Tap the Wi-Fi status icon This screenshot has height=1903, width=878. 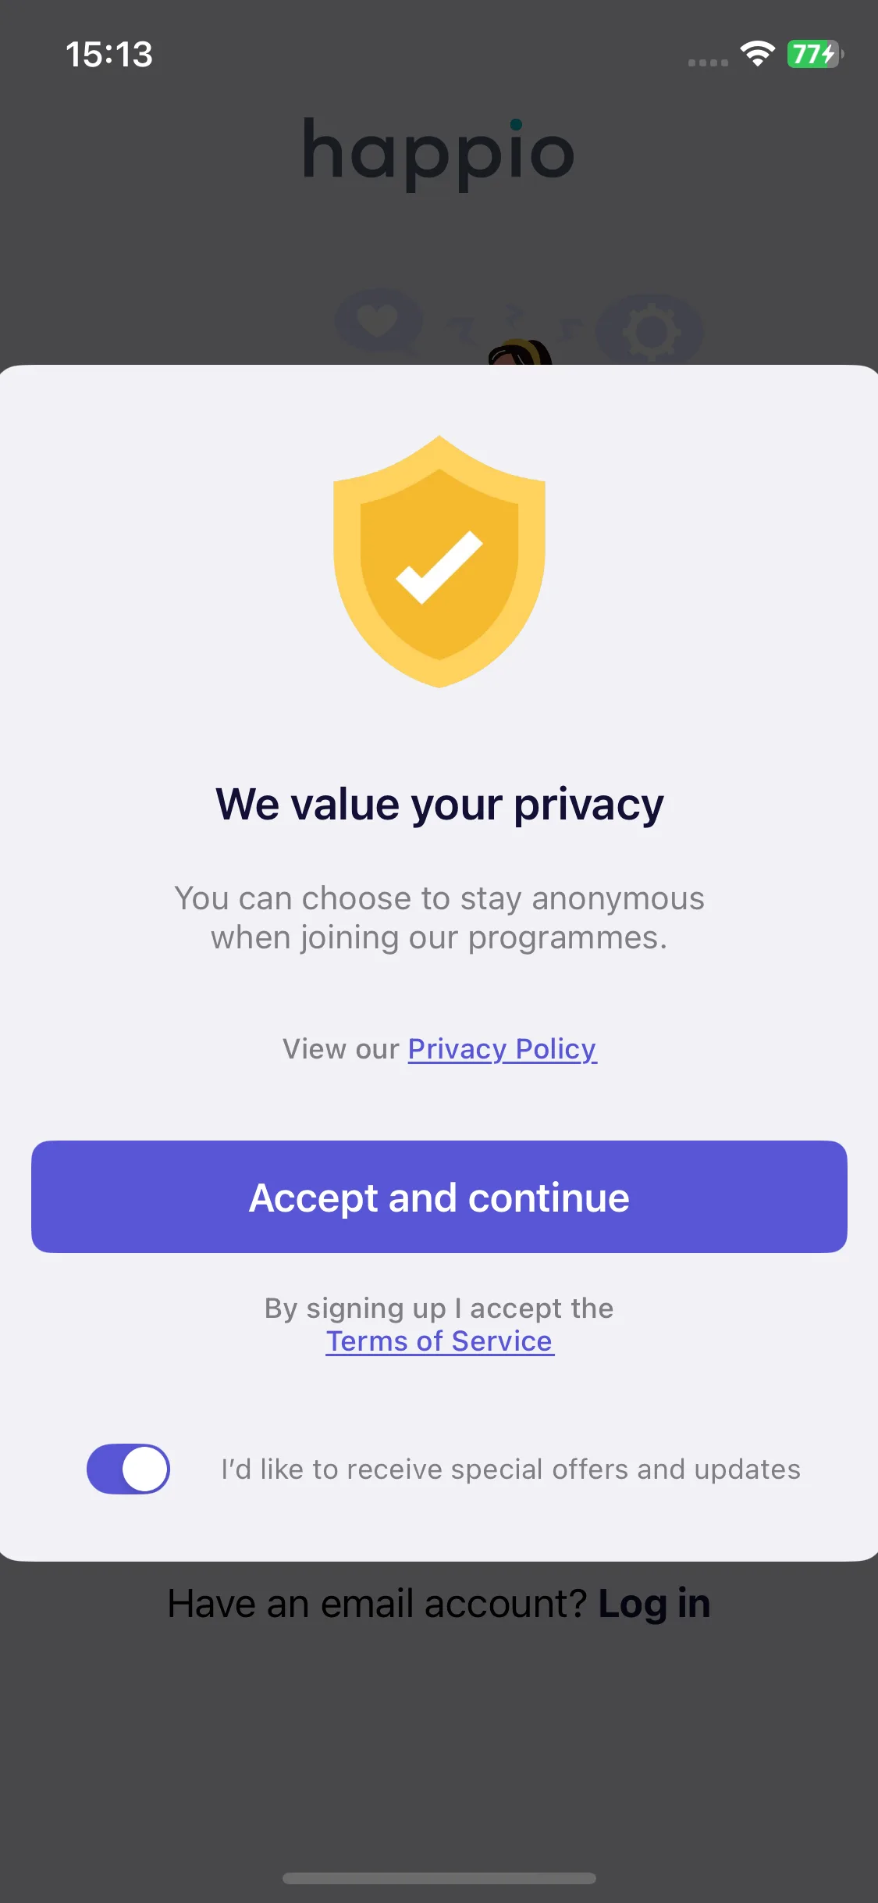click(x=757, y=54)
